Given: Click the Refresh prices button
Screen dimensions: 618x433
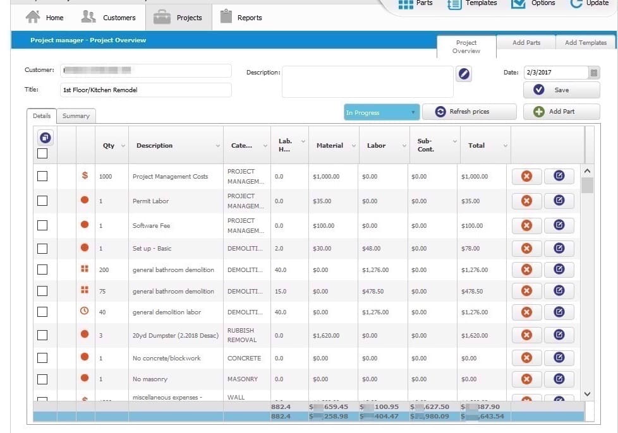Looking at the screenshot, I should pos(469,112).
